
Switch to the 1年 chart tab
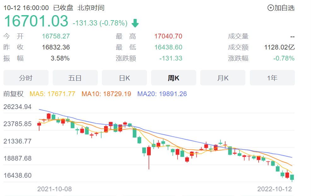click(272, 78)
